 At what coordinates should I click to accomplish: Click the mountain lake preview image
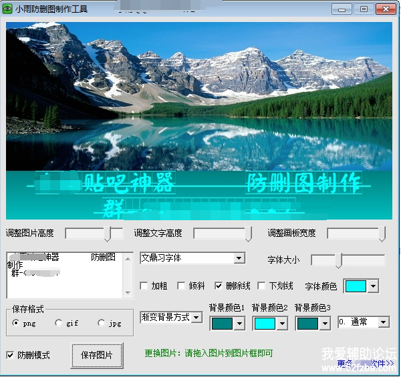click(x=199, y=96)
